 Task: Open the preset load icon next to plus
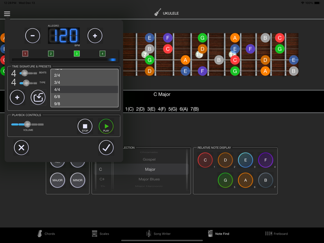click(38, 97)
